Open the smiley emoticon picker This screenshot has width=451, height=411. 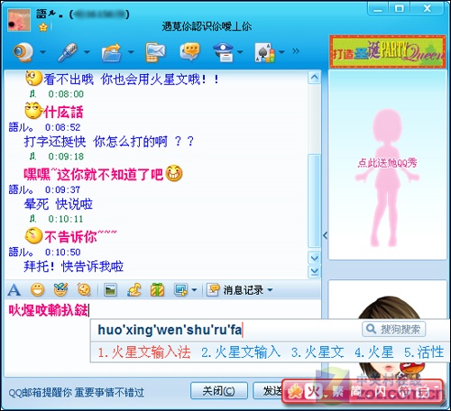pos(37,290)
